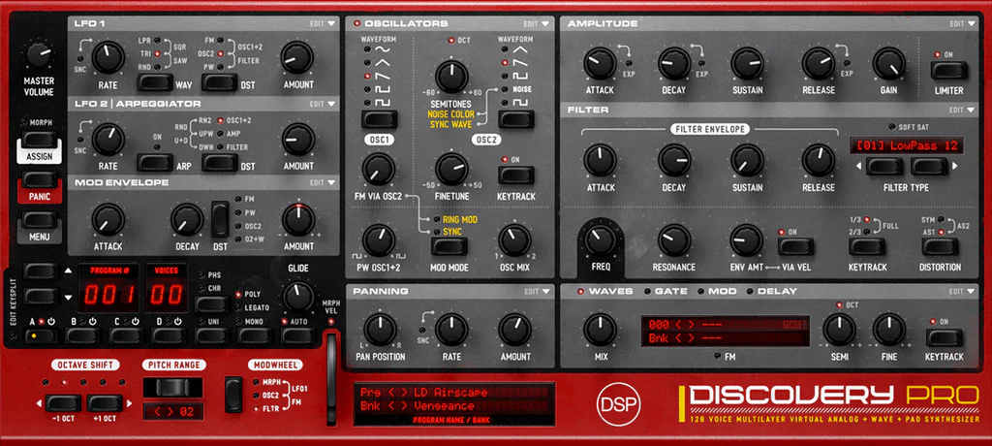Toggle the ARP on button
Image resolution: width=992 pixels, height=446 pixels.
[155, 162]
